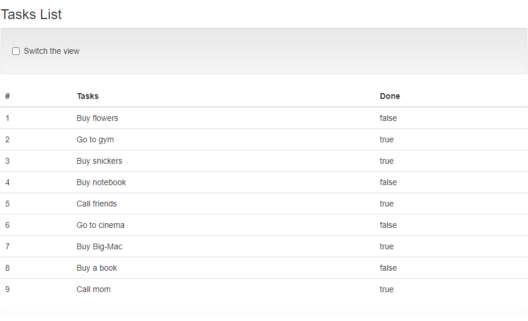528x321 pixels.
Task: Select the Buy snickers task
Action: [x=100, y=161]
